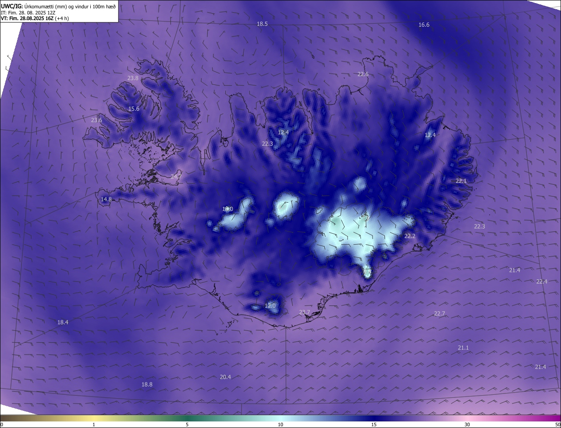Select the 18.8 value label
Viewport: 561px width, 428px height.
(147, 385)
